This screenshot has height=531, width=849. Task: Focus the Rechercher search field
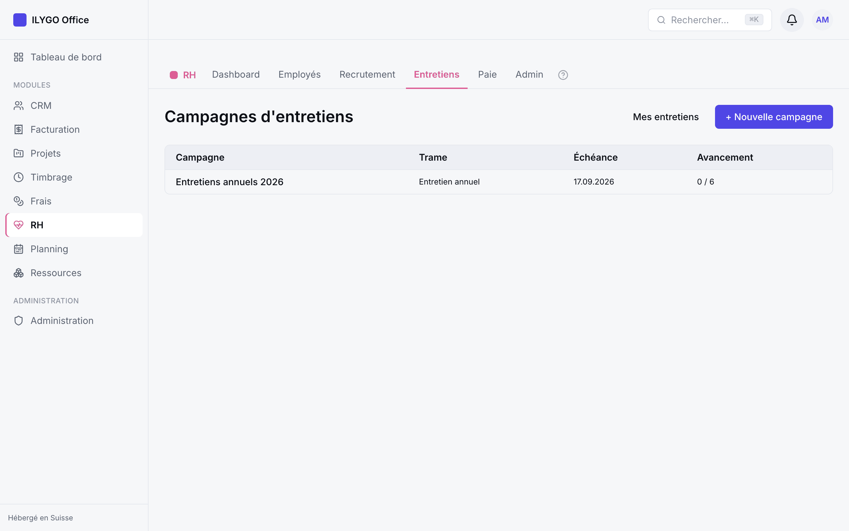(x=709, y=20)
